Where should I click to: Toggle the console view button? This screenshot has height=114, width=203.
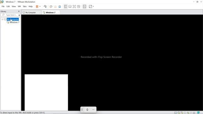coord(85,6)
